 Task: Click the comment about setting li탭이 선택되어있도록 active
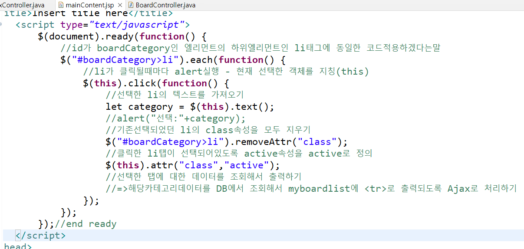click(x=239, y=154)
